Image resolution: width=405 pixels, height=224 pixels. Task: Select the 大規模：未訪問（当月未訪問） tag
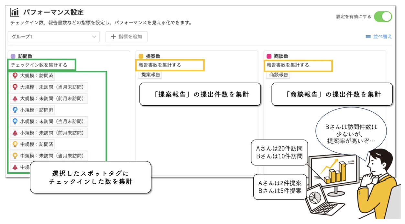pyautogui.click(x=49, y=87)
